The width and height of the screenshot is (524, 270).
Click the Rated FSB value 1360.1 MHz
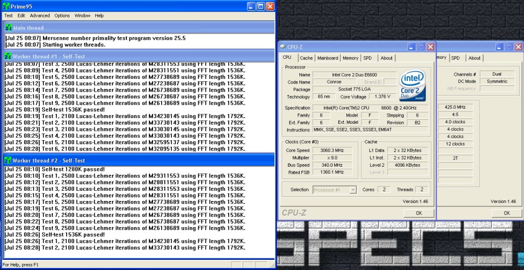332,172
